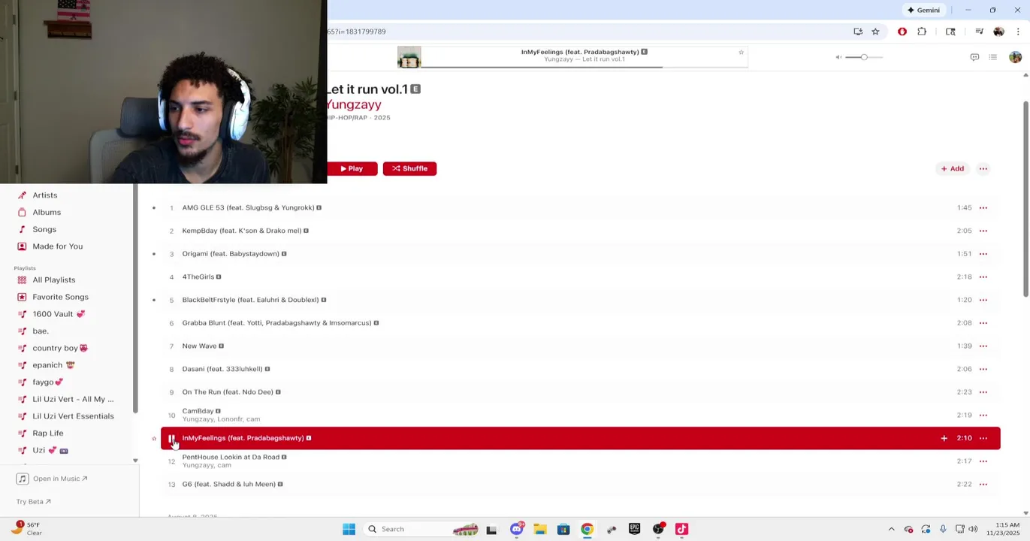The width and height of the screenshot is (1030, 541).
Task: Open Discord from taskbar
Action: [x=516, y=529]
